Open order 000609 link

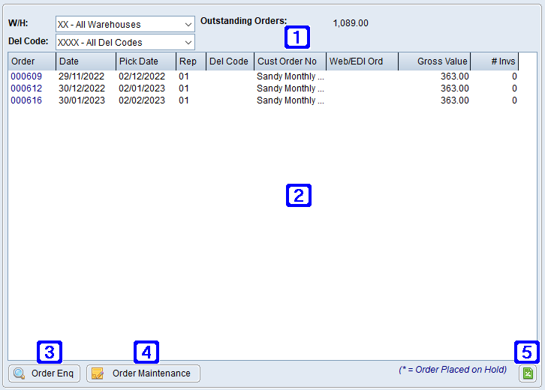(26, 76)
